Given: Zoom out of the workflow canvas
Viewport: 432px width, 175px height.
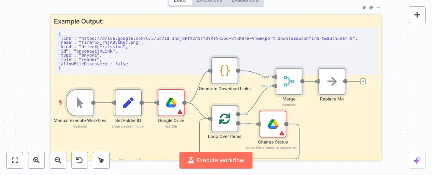Looking at the screenshot, I should click(58, 160).
